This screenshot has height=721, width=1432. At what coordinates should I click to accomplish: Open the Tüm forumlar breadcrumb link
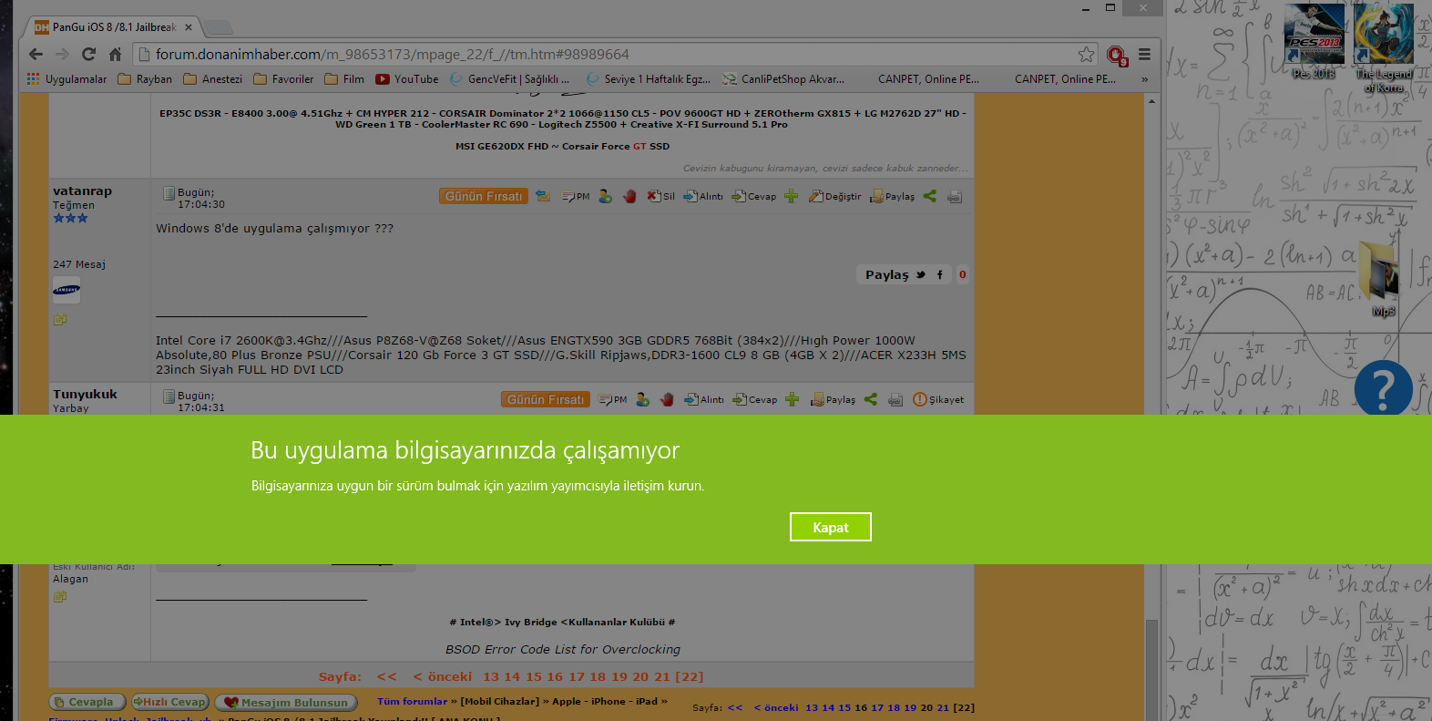413,701
